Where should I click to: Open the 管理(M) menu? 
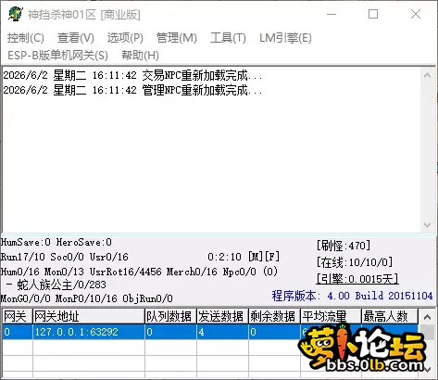tap(177, 38)
